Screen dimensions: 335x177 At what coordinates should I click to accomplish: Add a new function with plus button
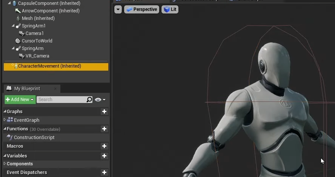pyautogui.click(x=104, y=129)
